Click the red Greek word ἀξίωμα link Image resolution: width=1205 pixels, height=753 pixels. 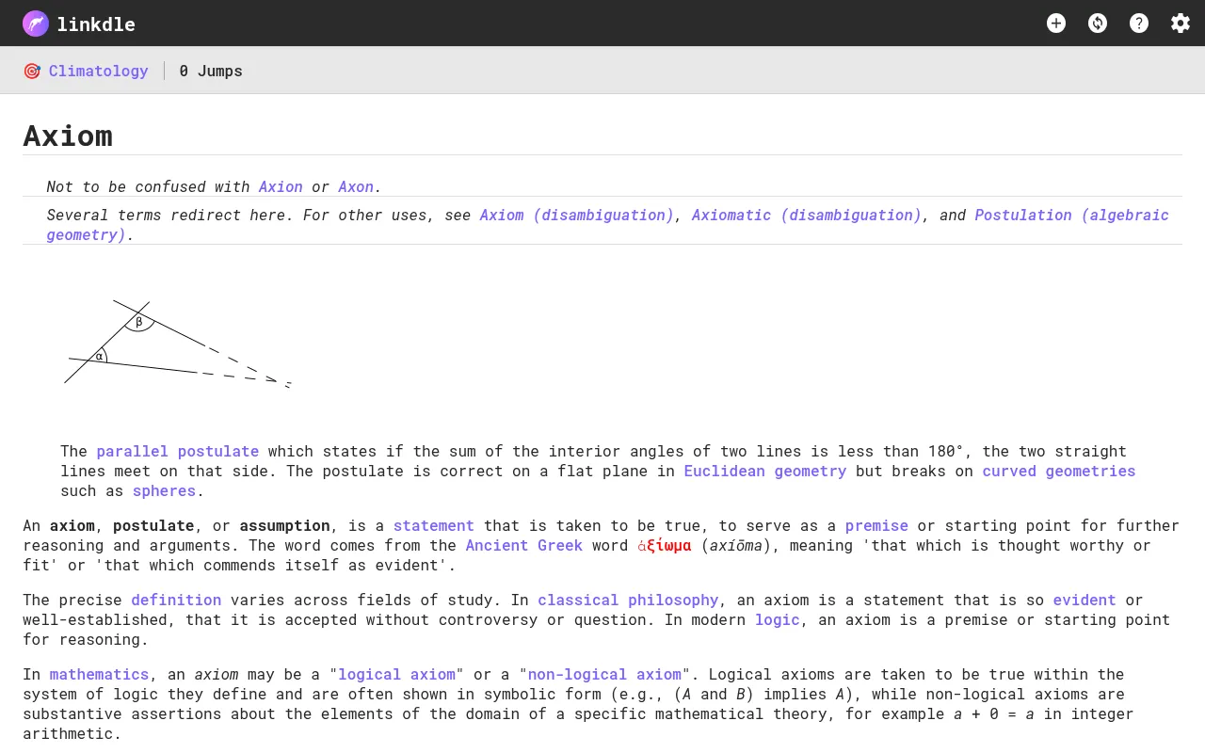pos(665,545)
